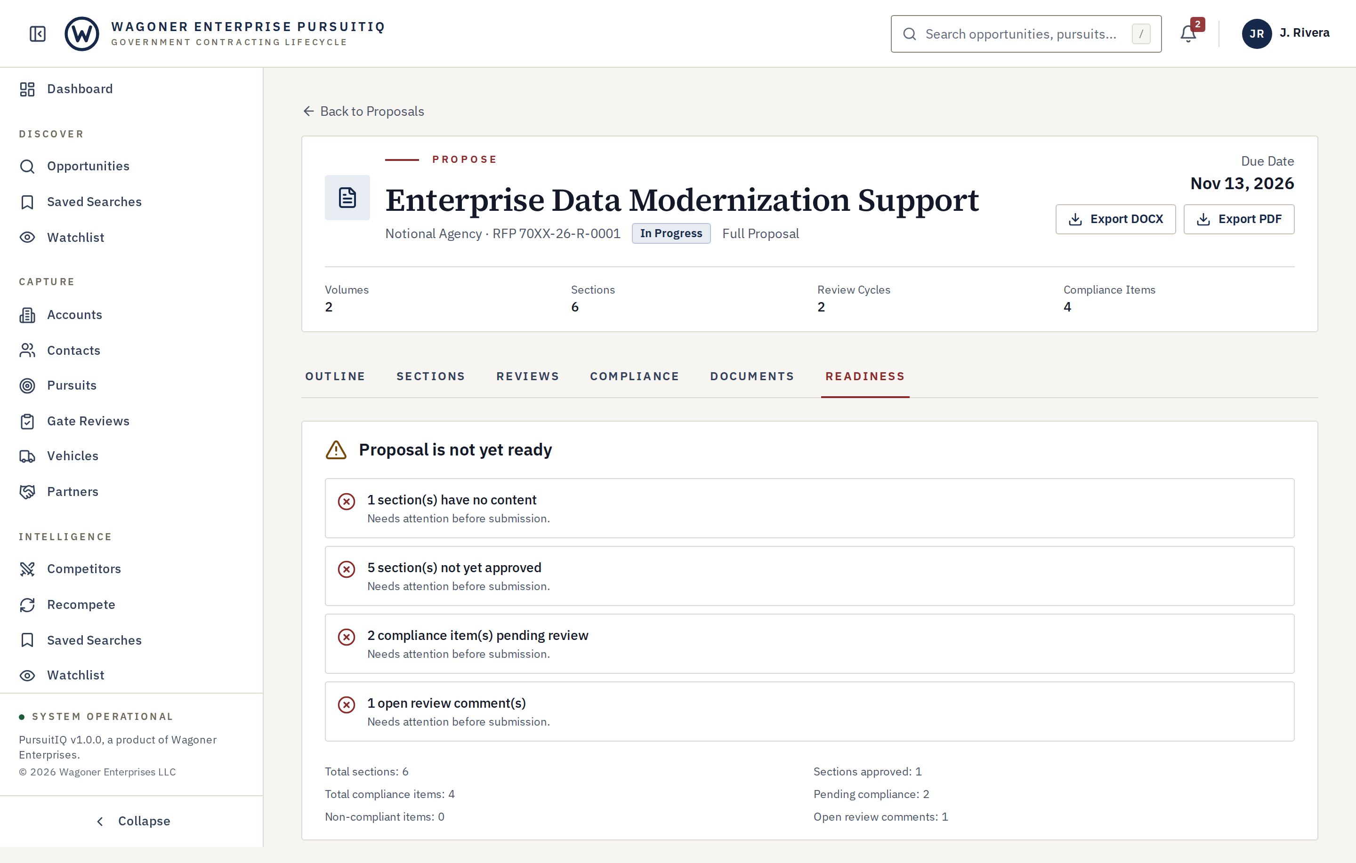Collapse the sidebar navigation
The height and width of the screenshot is (863, 1356).
132,821
